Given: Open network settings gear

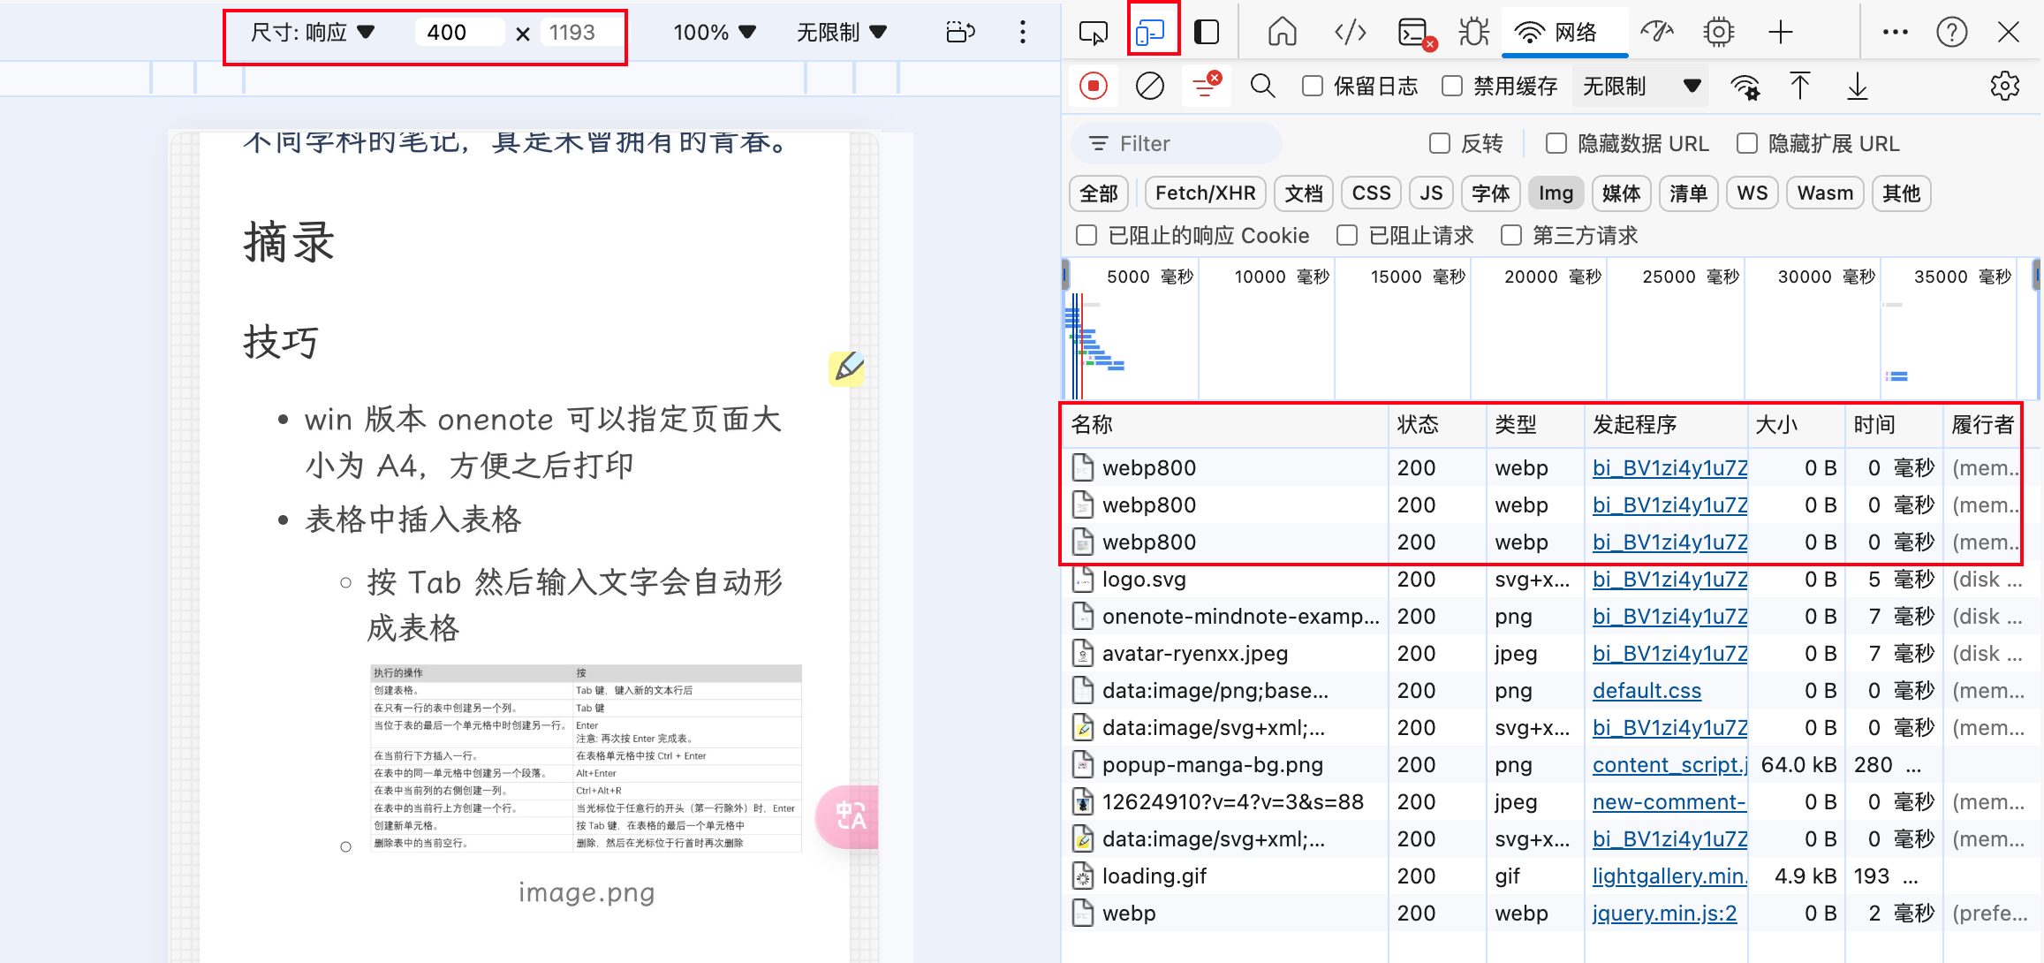Looking at the screenshot, I should 2004,86.
